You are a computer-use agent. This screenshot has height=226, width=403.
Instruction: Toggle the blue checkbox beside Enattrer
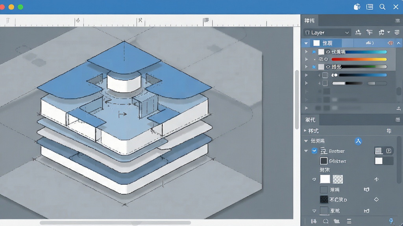[x=314, y=151]
